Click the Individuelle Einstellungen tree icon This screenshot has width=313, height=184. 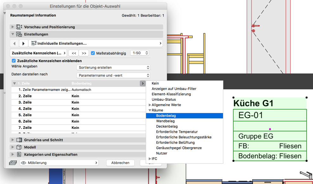tap(34, 43)
